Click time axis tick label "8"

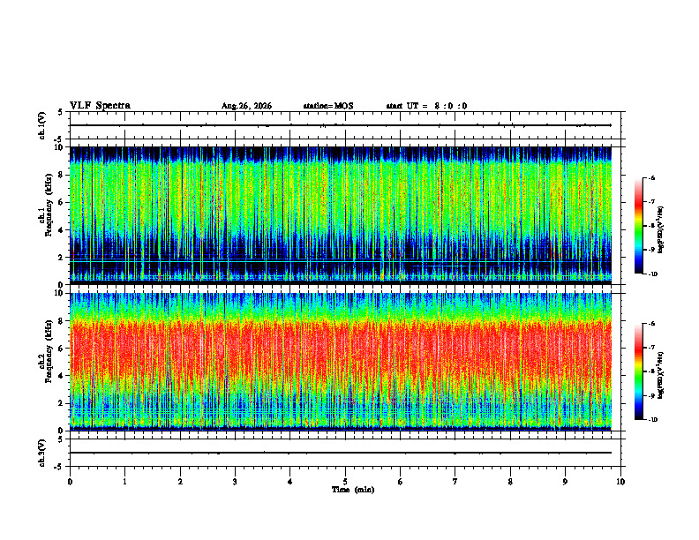[510, 482]
